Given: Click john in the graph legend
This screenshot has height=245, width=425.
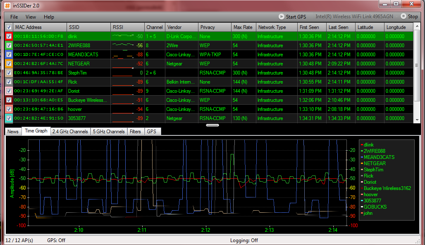Looking at the screenshot, I should [x=368, y=213].
